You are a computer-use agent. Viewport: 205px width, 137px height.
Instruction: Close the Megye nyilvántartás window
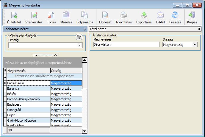tap(197, 5)
